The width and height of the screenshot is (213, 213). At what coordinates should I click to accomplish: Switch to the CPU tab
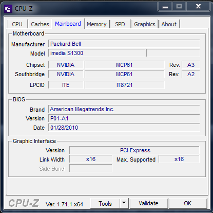click(17, 24)
